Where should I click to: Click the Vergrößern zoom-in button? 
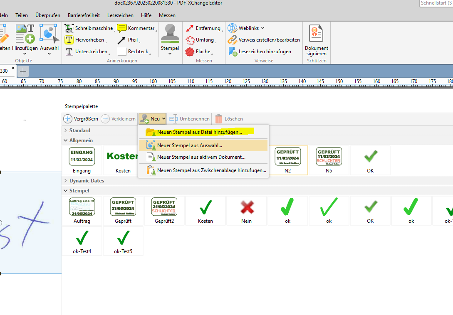(81, 119)
